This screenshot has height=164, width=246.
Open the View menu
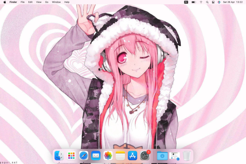pyautogui.click(x=39, y=2)
